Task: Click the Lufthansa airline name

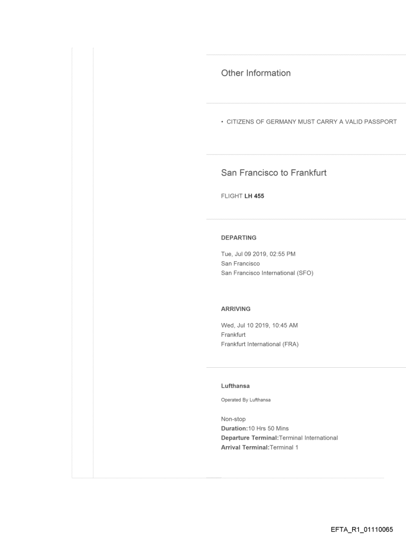Action: click(235, 386)
